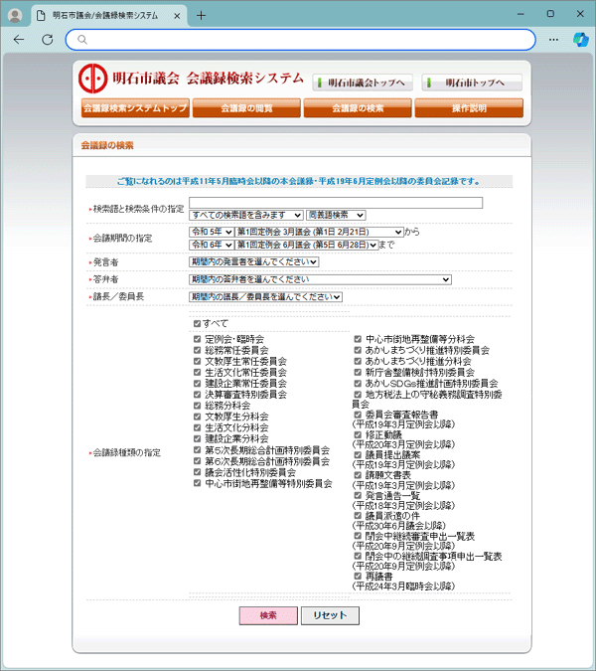Click the リセット button
The image size is (596, 671).
coord(330,615)
